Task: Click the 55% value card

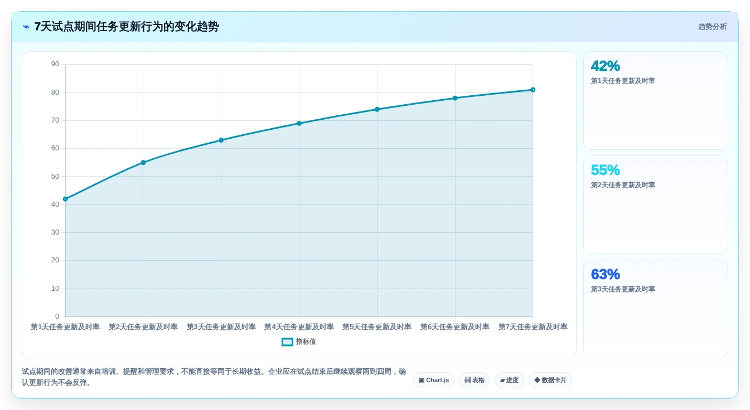Action: click(x=656, y=205)
